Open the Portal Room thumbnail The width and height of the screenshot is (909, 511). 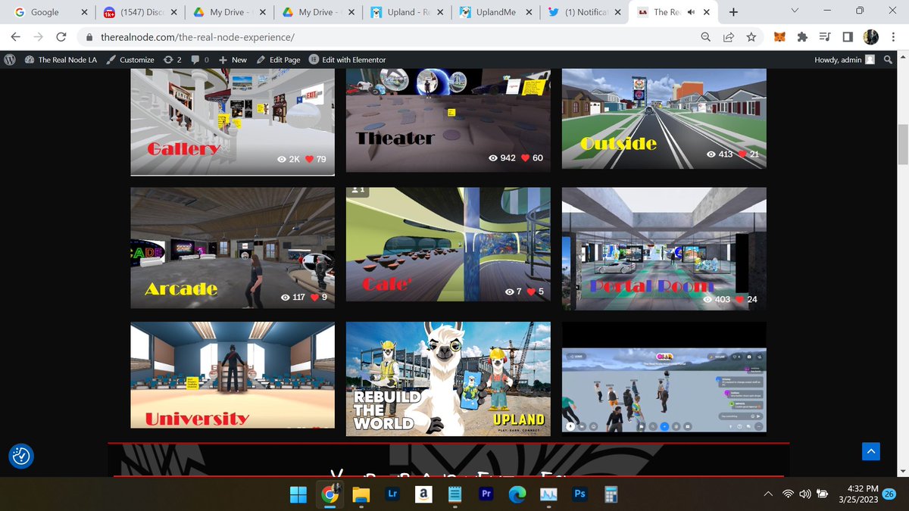664,249
